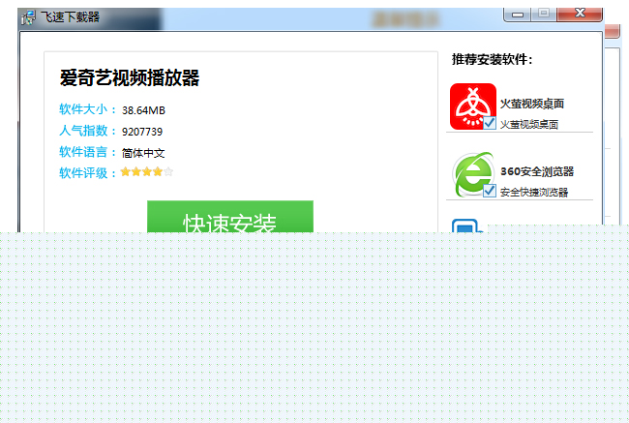Click the bold 火萤视频桌面 title
629x423 pixels.
click(532, 104)
